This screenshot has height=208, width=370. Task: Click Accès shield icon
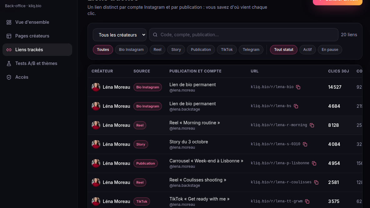point(9,77)
